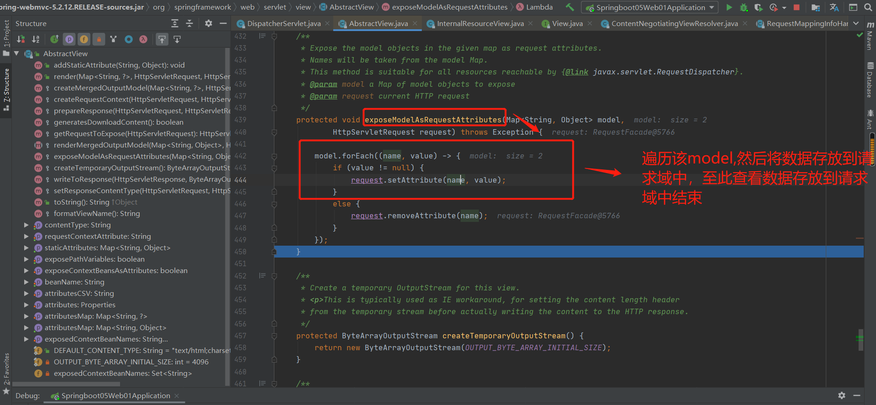The height and width of the screenshot is (405, 876).
Task: Open the Debug panel settings gear
Action: click(x=842, y=395)
